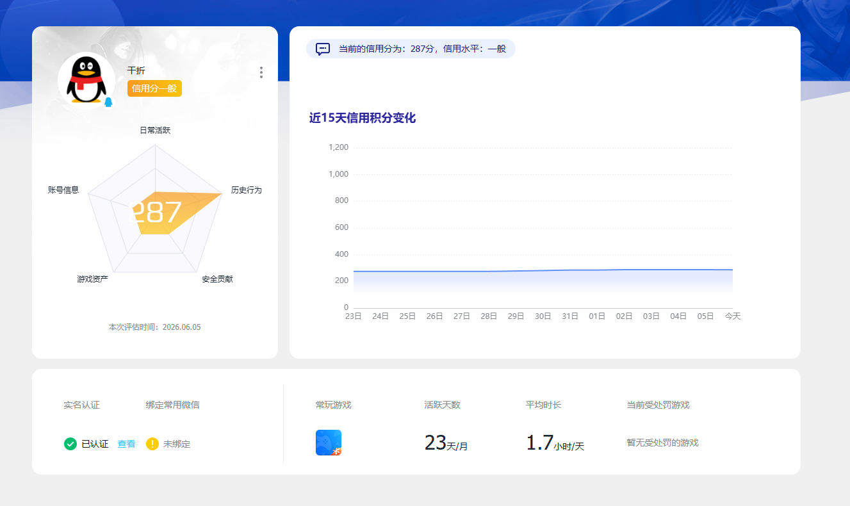Select the 安全贡献 radar axis label

click(x=217, y=279)
